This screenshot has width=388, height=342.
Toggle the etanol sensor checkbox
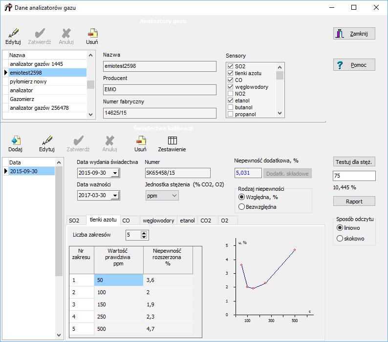(x=230, y=101)
